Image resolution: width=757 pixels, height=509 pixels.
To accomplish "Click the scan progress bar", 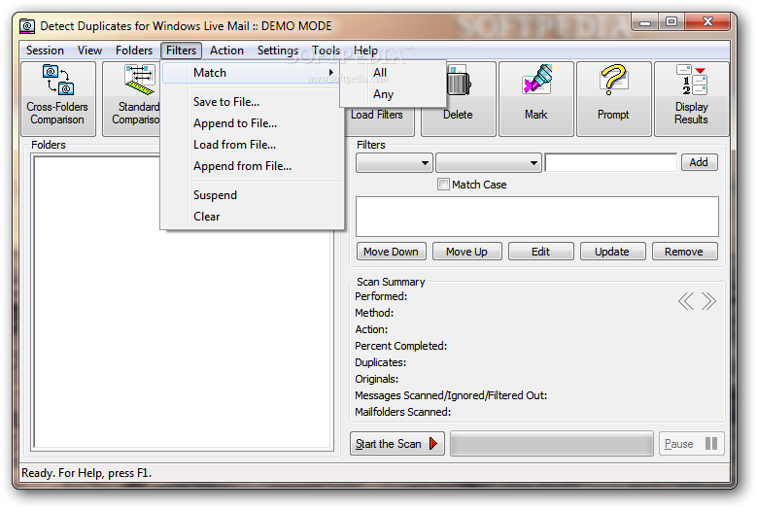I will [x=552, y=443].
